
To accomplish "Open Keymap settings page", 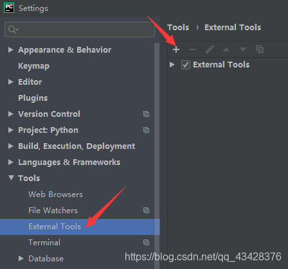I will pos(33,66).
